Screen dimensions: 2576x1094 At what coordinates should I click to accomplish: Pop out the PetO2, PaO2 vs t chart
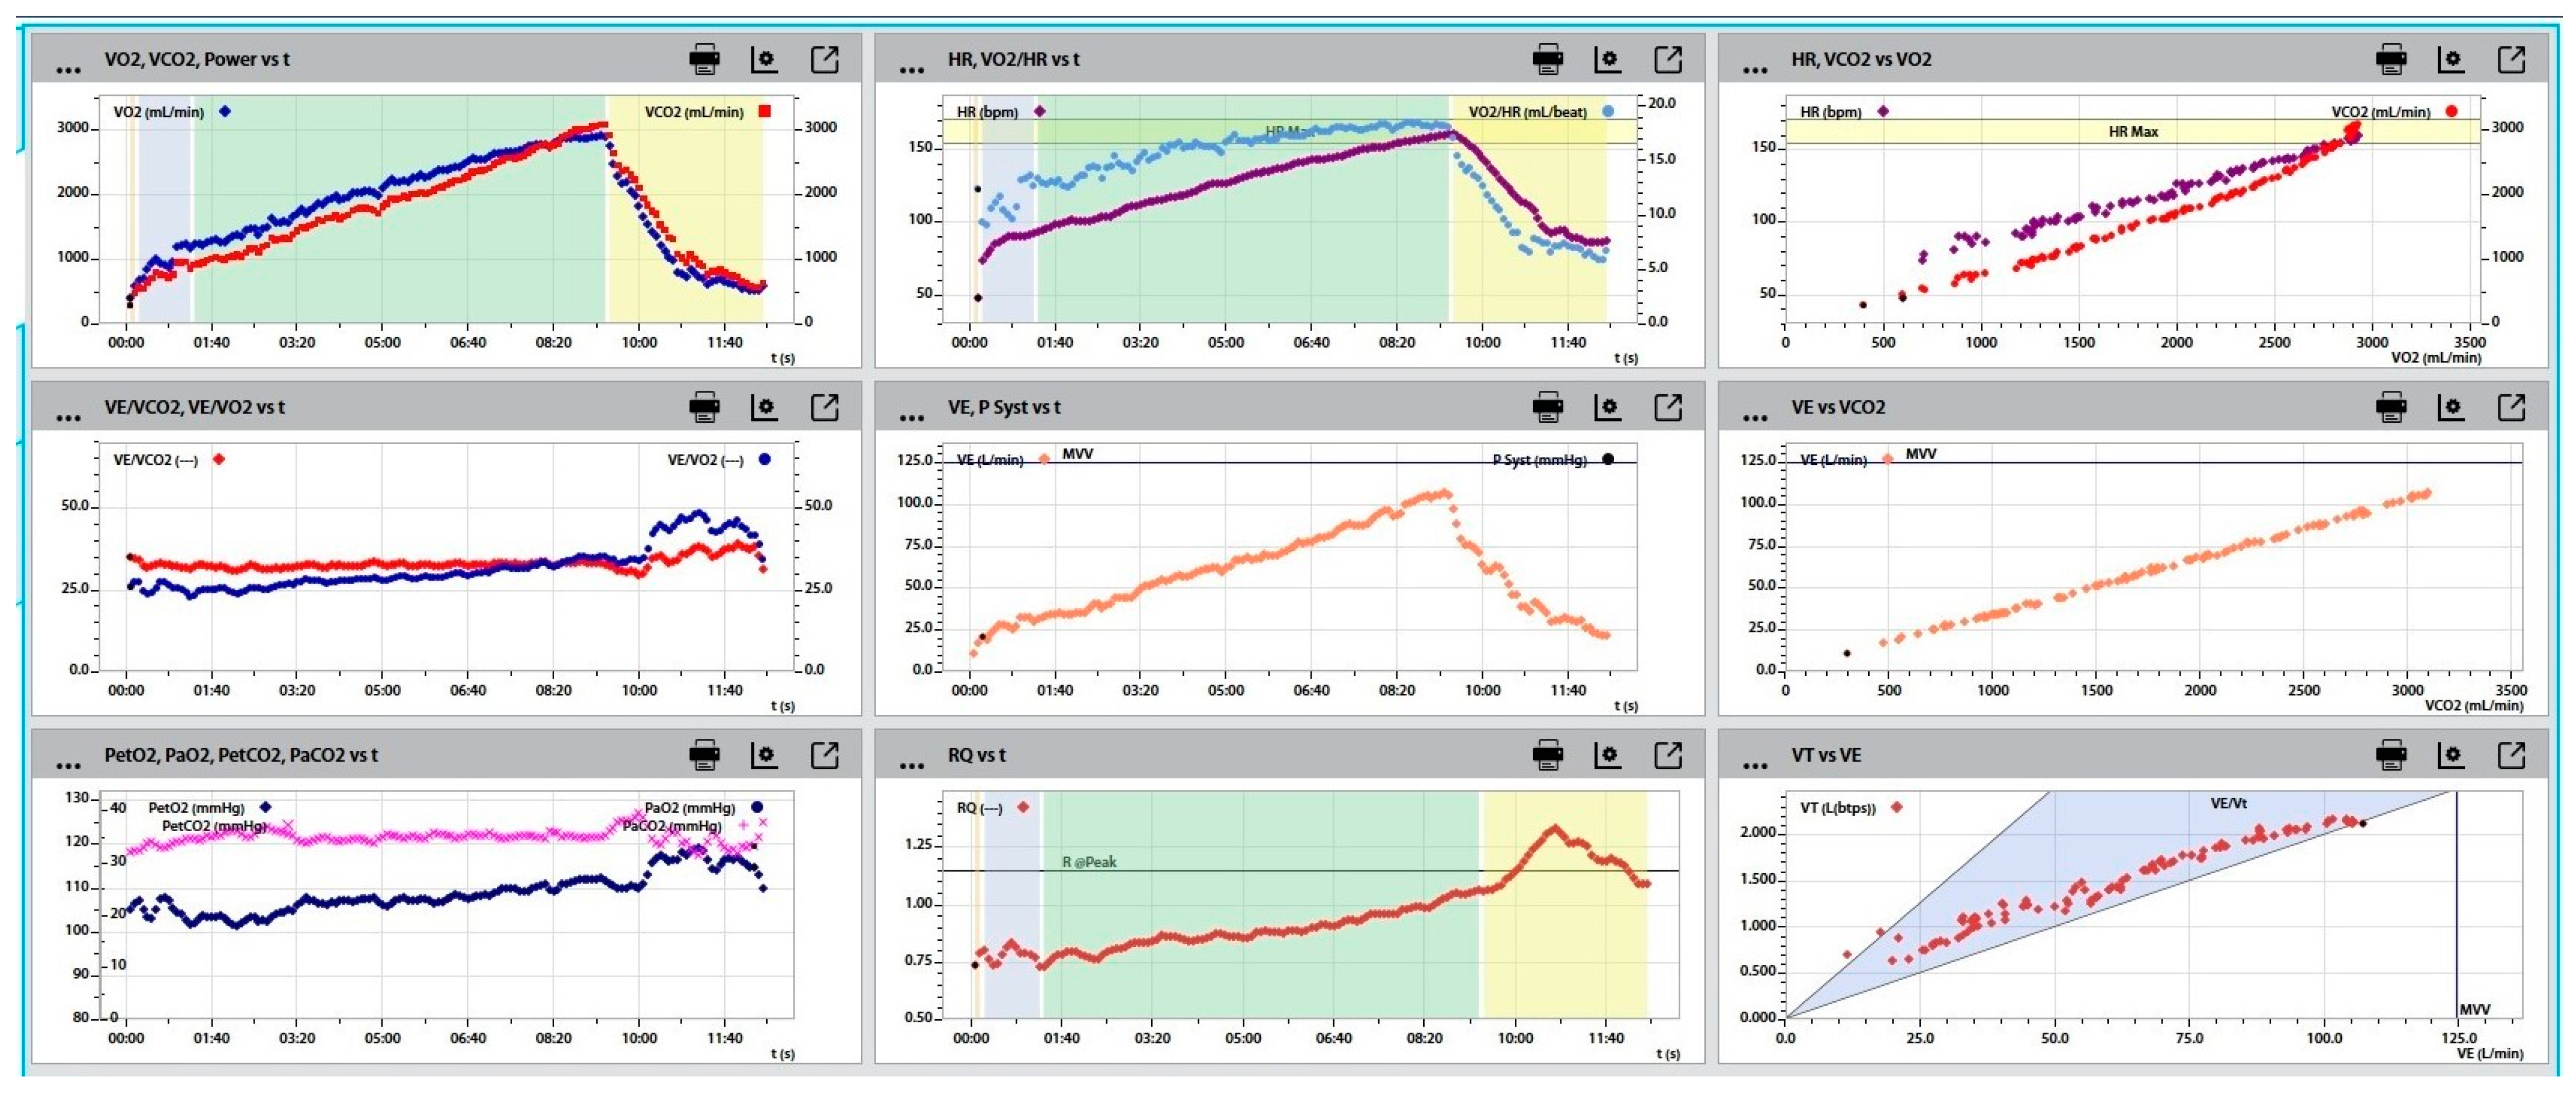tap(824, 755)
